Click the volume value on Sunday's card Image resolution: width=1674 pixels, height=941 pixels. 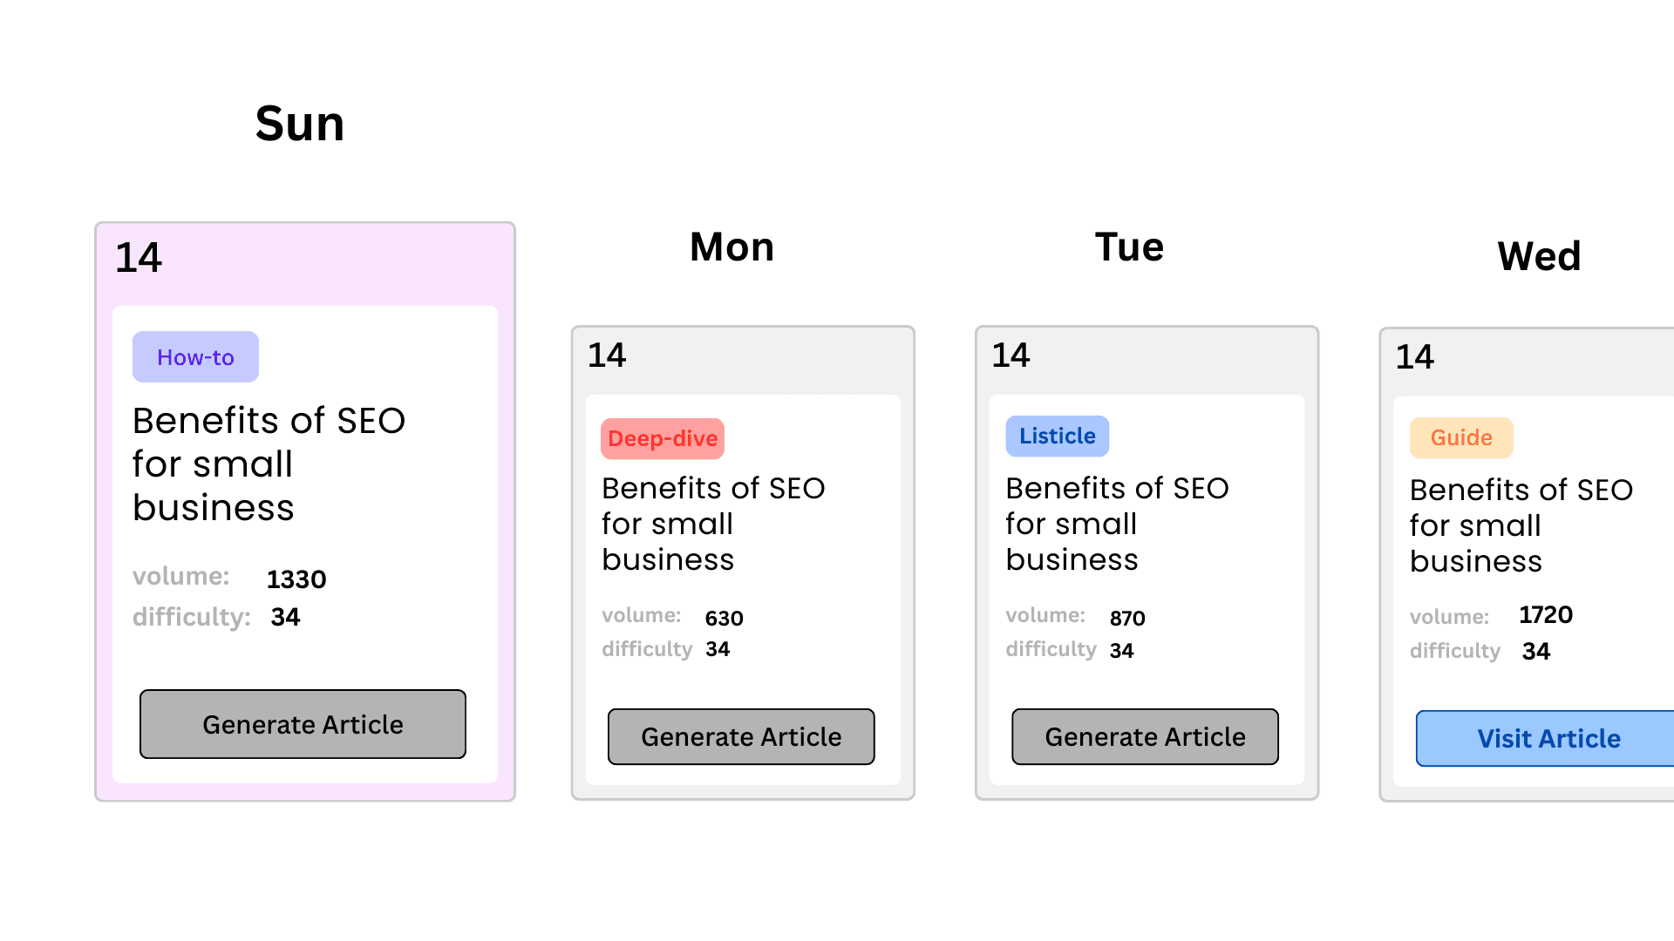(x=296, y=579)
